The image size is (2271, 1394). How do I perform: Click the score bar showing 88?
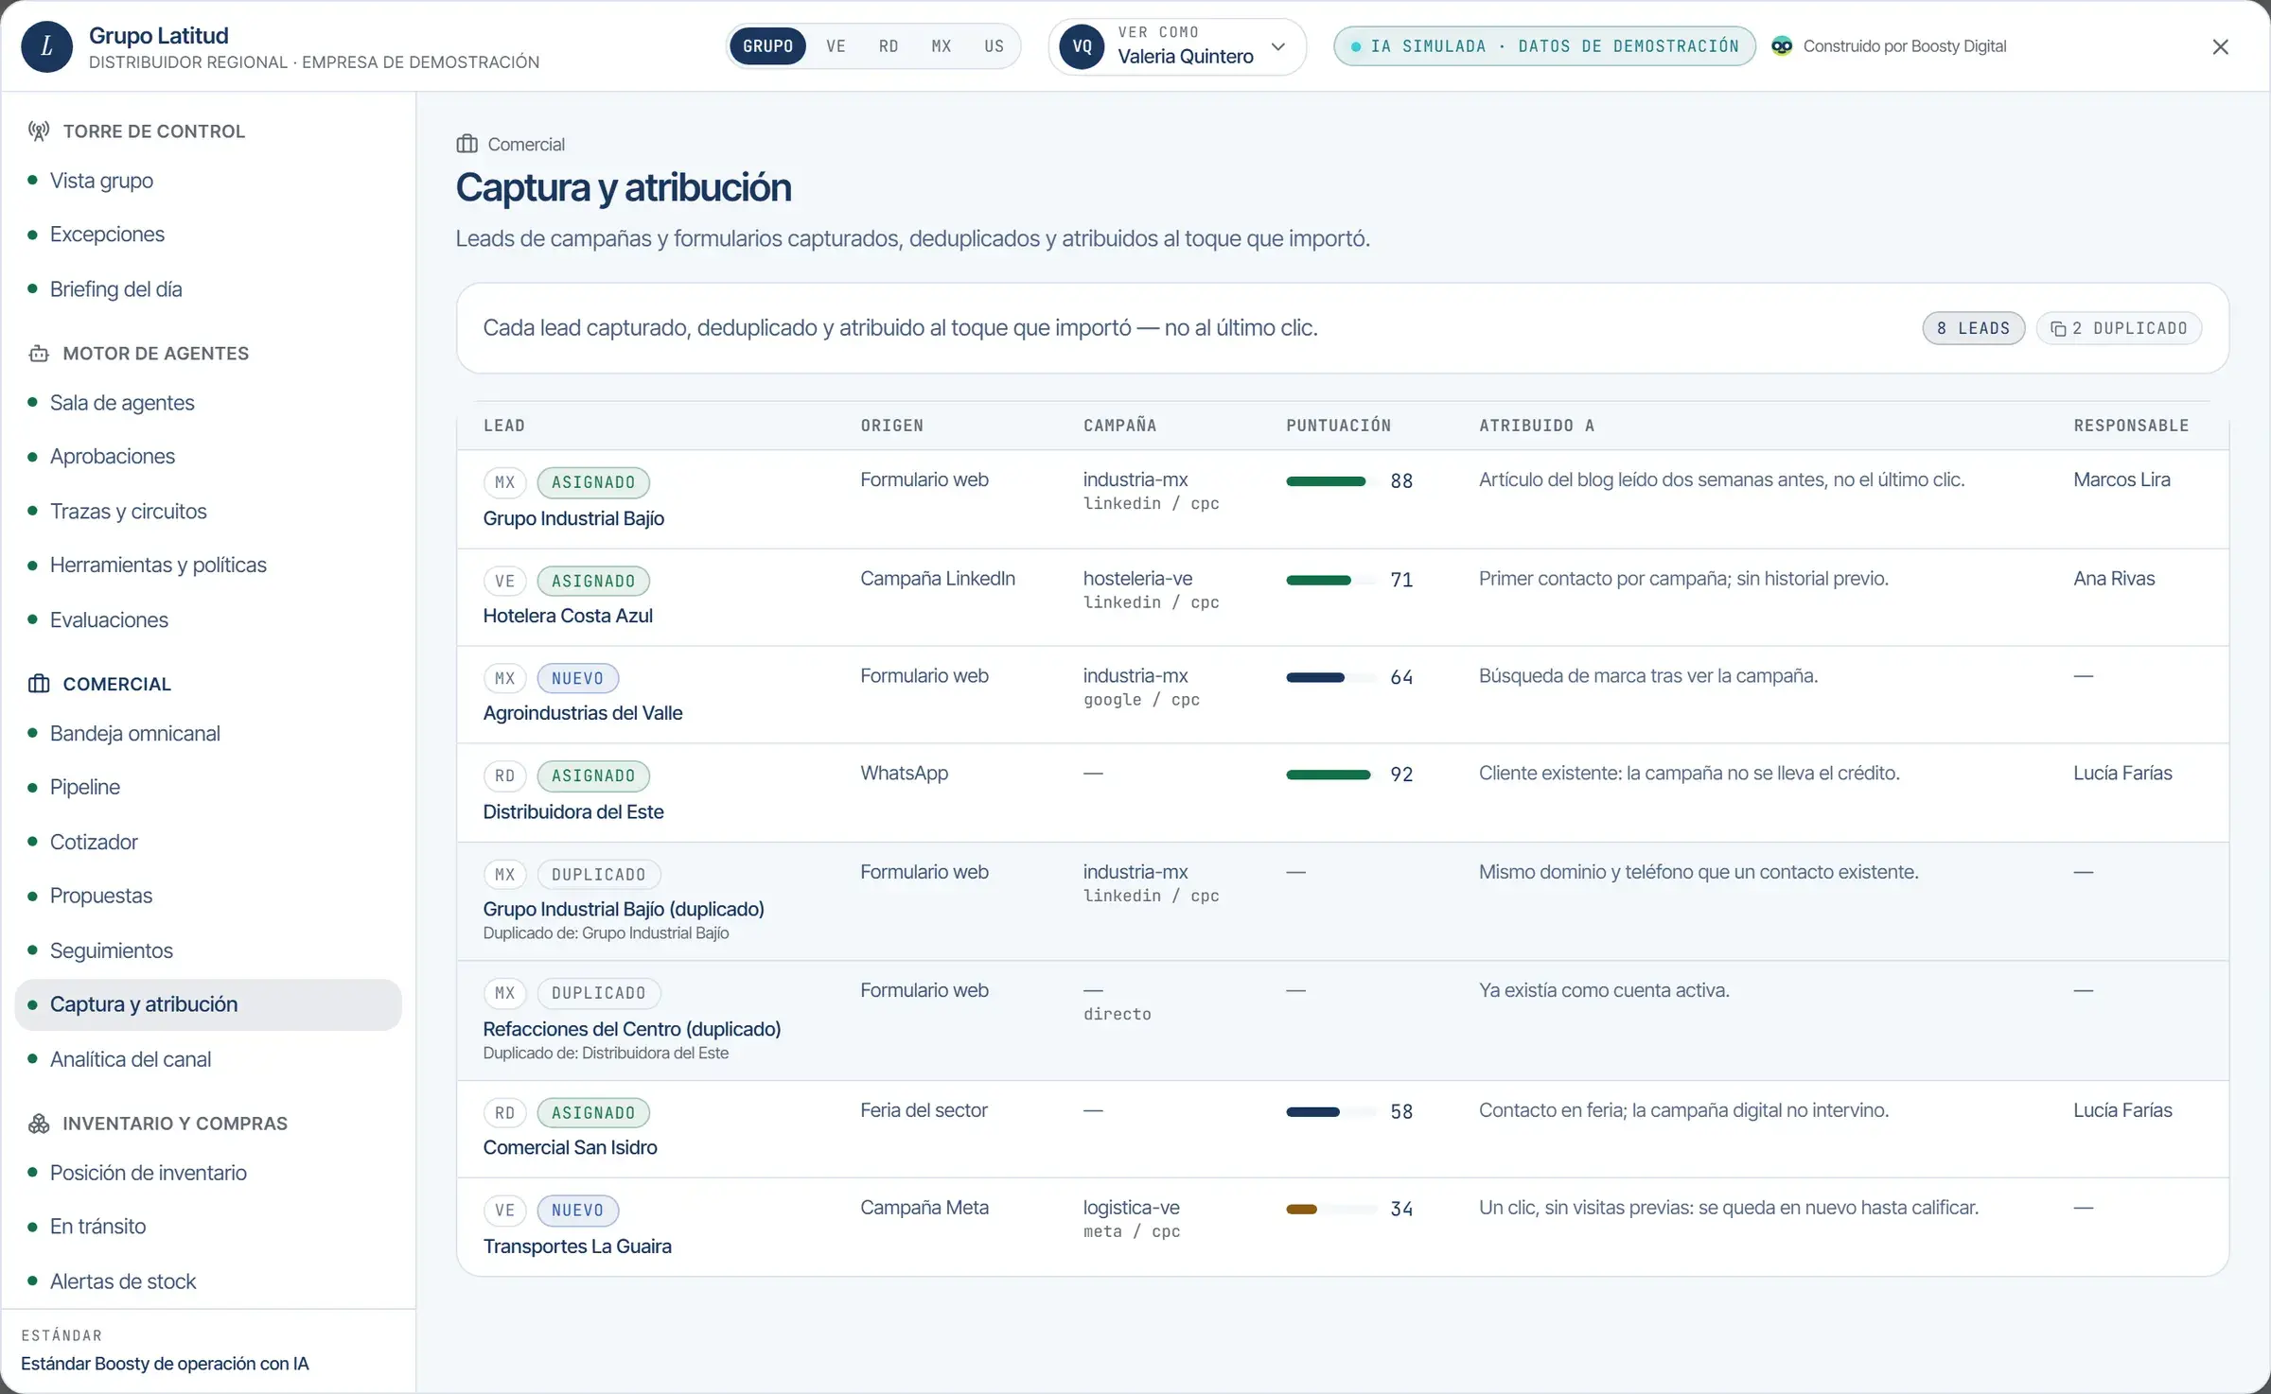click(1330, 481)
